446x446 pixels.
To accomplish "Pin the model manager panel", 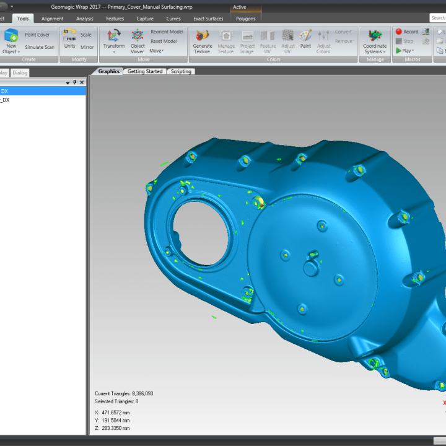I will point(74,82).
